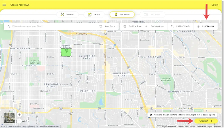Switch to Satellite view thumbnail

click(9, 118)
